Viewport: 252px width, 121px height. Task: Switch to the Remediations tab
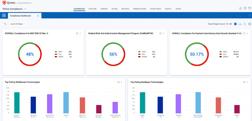(x=140, y=9)
